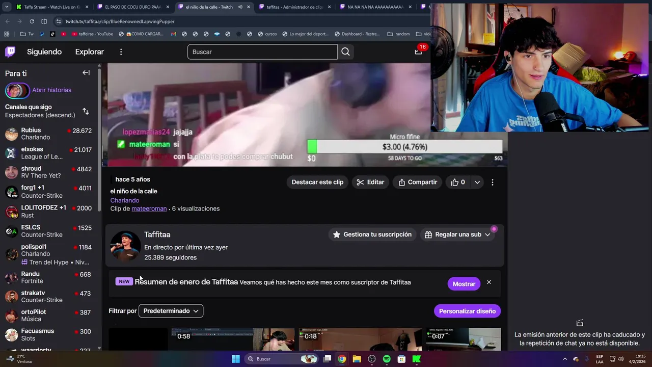Like the clip with the thumbs-up button
The width and height of the screenshot is (652, 367).
click(458, 182)
